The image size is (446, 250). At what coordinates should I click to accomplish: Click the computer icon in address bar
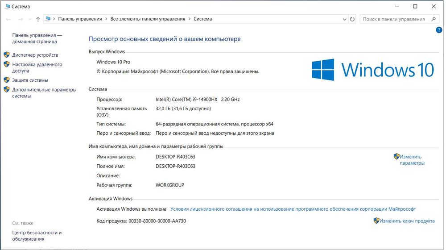click(x=48, y=19)
